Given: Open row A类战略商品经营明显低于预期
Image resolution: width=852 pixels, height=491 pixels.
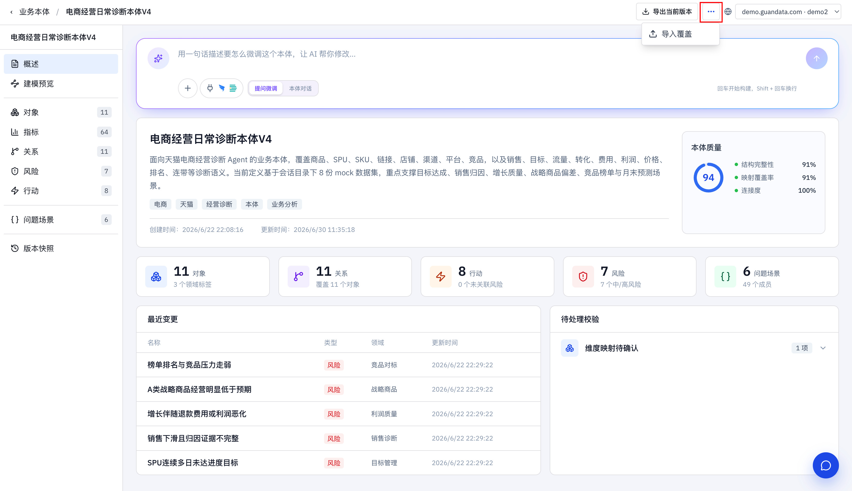Looking at the screenshot, I should coord(338,389).
